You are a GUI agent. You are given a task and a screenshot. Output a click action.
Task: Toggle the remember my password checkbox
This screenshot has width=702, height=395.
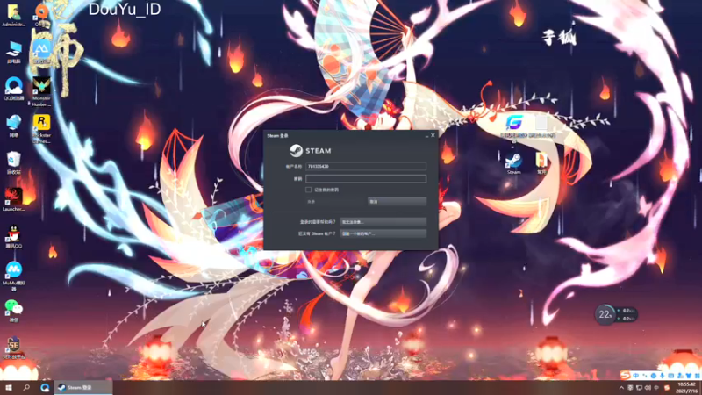(x=309, y=190)
